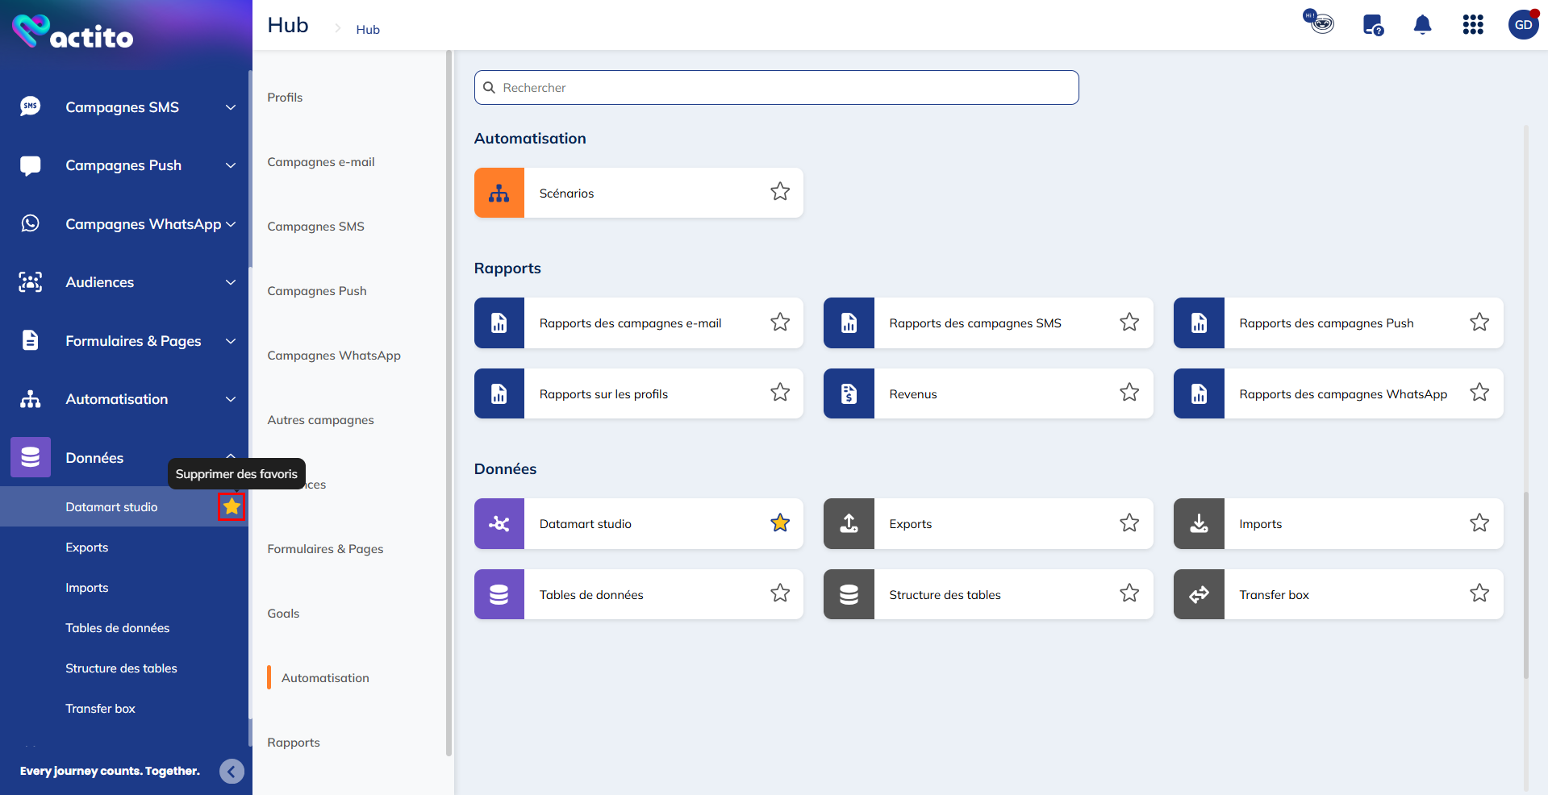The image size is (1548, 795).
Task: Click the orange Scénarios tile icon
Action: point(499,193)
